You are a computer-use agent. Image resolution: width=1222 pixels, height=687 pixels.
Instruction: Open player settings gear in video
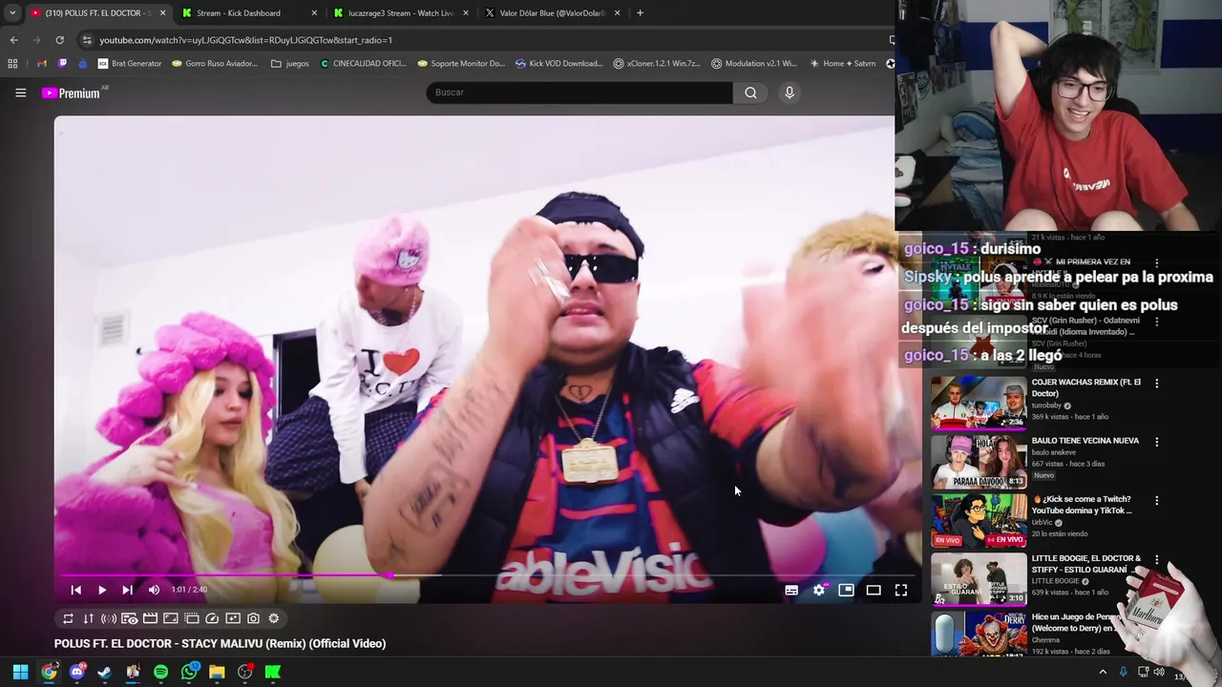(819, 590)
